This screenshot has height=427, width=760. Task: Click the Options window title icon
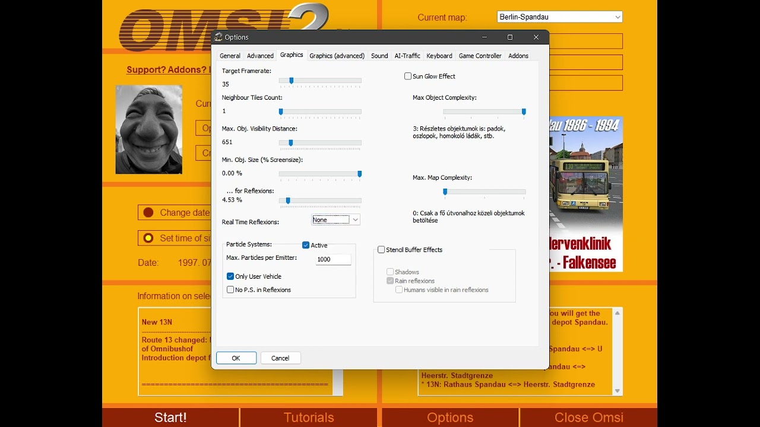click(218, 37)
